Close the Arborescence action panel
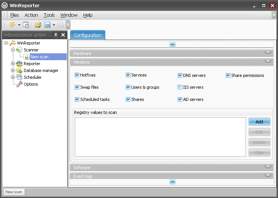The width and height of the screenshot is (278, 198). tap(63, 35)
